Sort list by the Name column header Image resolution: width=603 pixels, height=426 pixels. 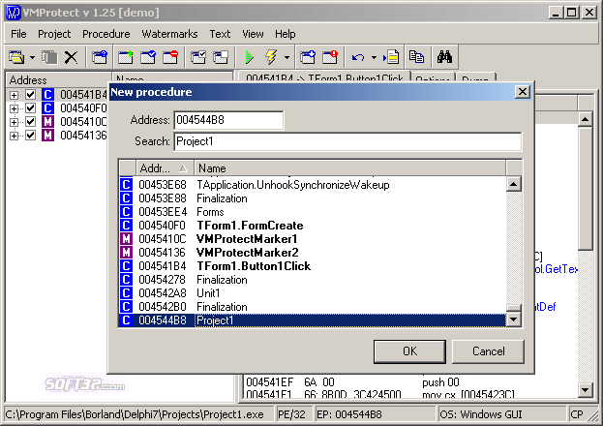[x=350, y=168]
